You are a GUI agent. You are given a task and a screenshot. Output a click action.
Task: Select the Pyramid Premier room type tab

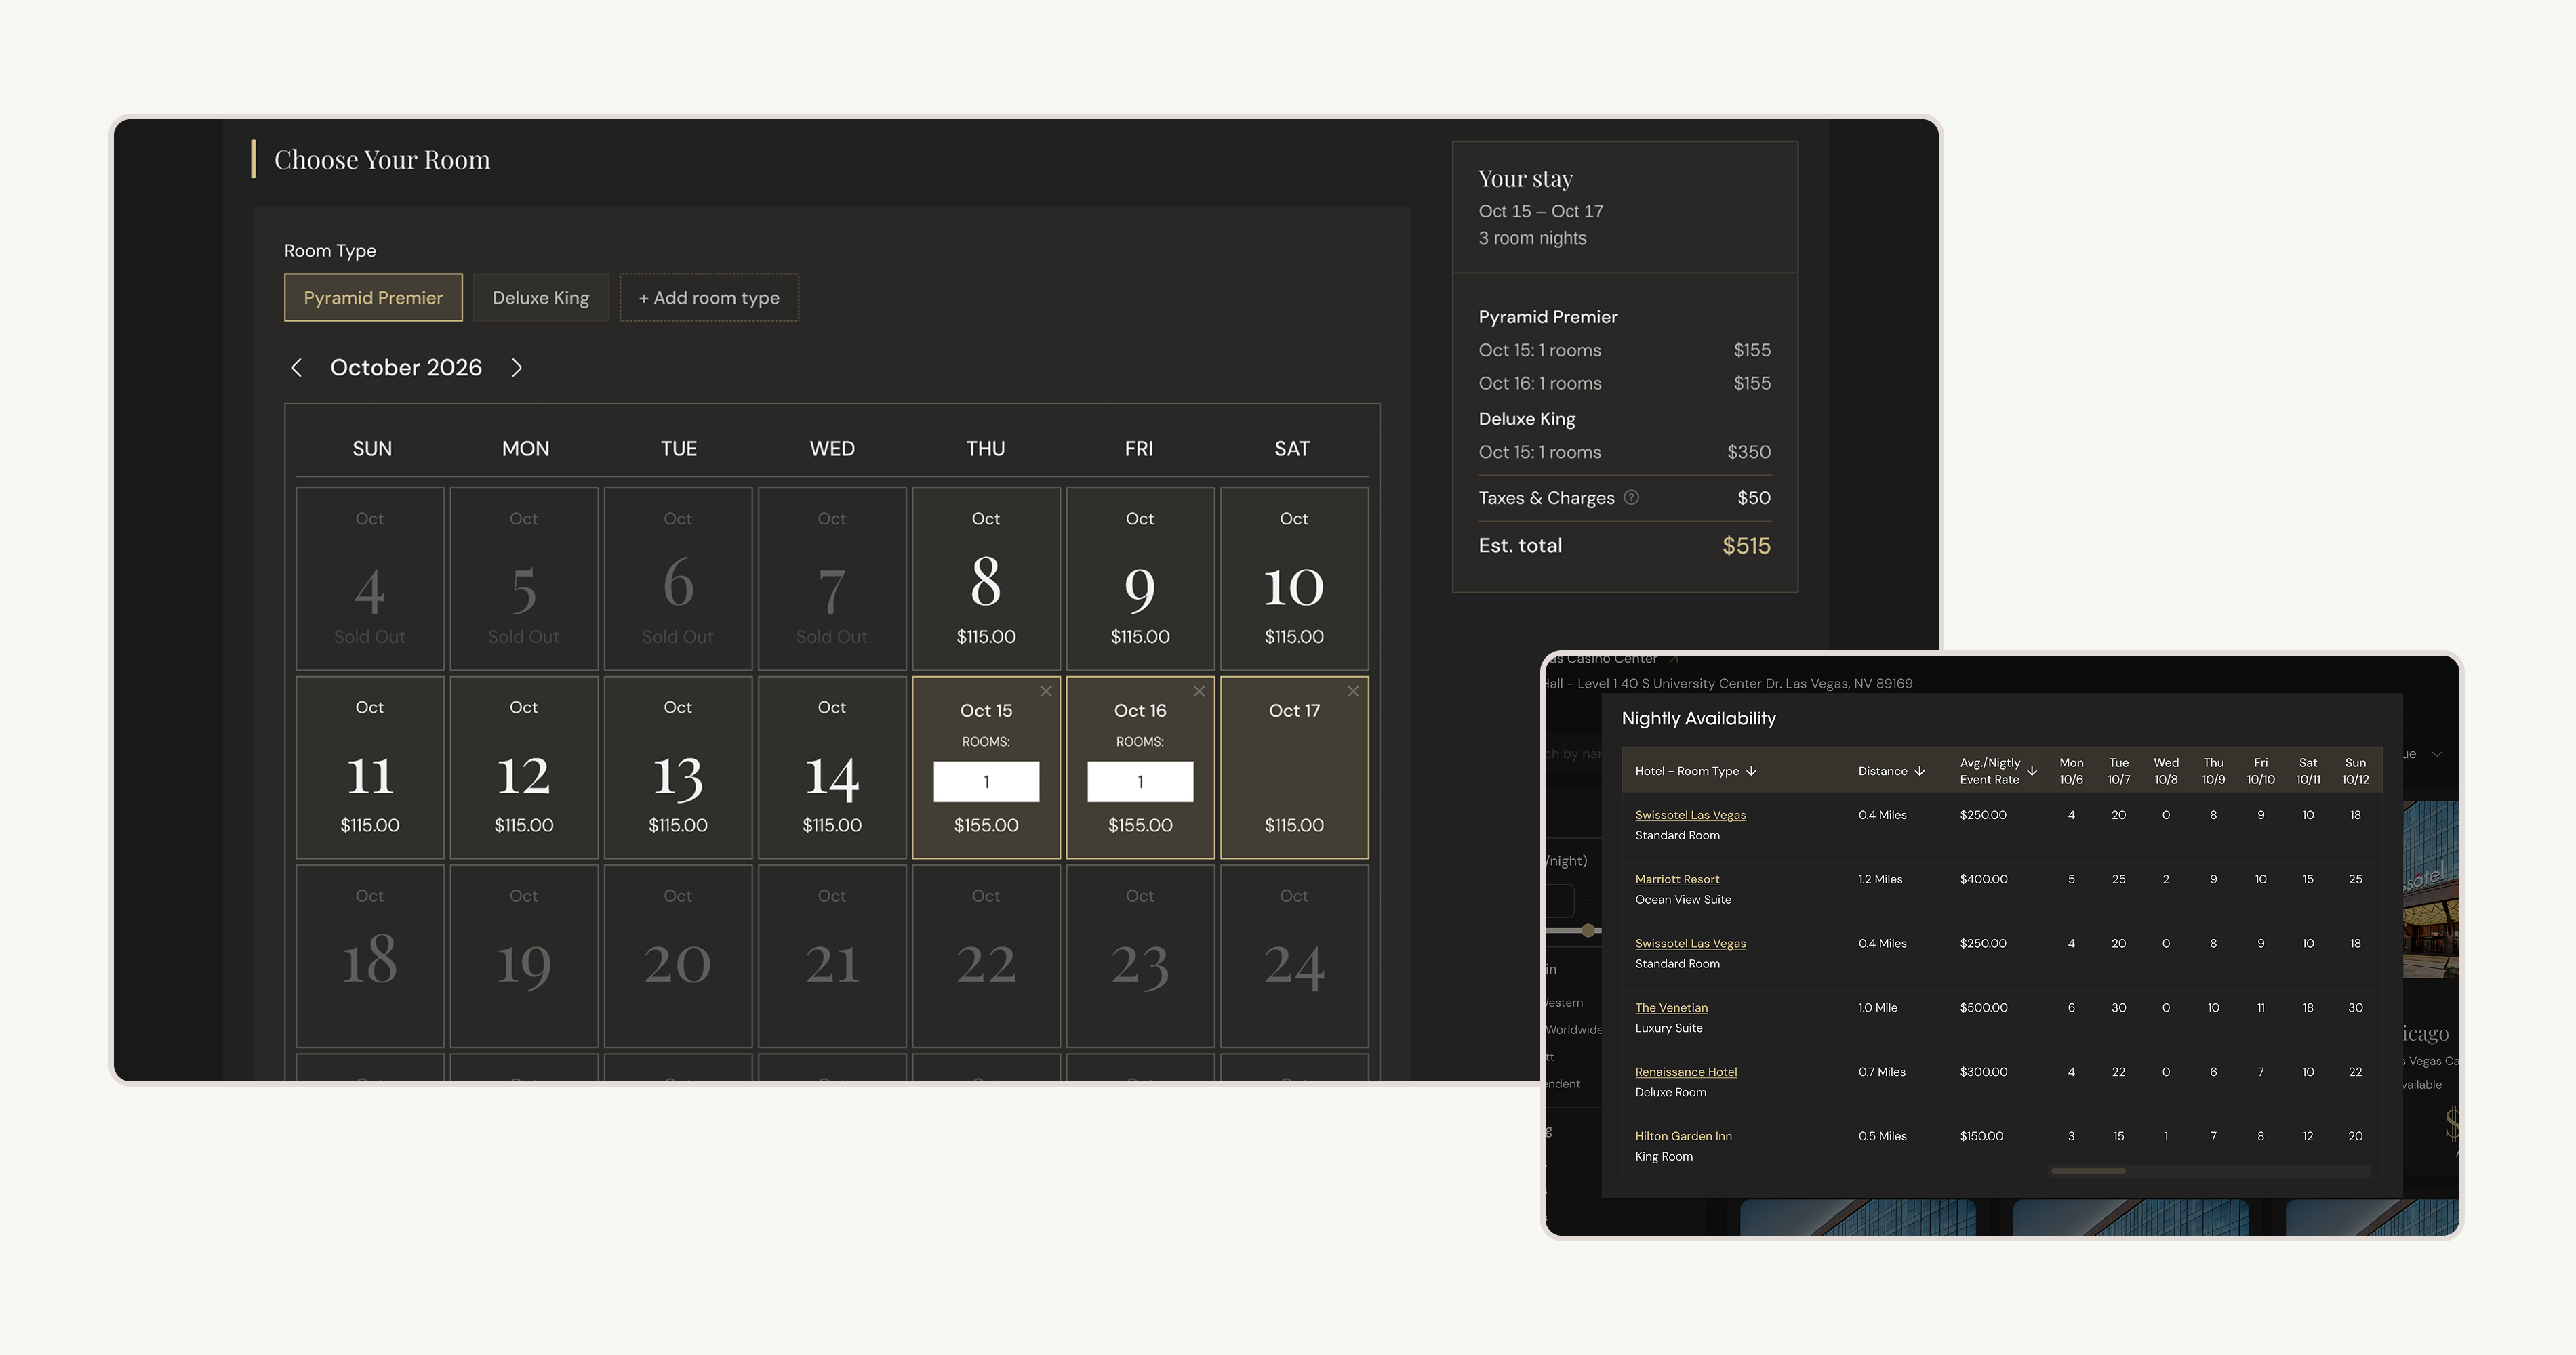coord(373,298)
